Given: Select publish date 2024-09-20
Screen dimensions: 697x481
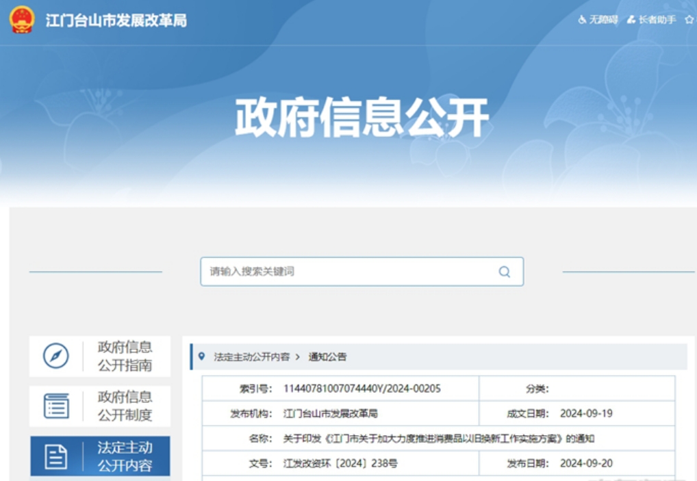Looking at the screenshot, I should click(x=586, y=463).
